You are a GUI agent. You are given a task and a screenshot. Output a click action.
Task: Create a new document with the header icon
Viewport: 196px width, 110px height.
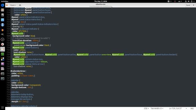click(x=20, y=5)
